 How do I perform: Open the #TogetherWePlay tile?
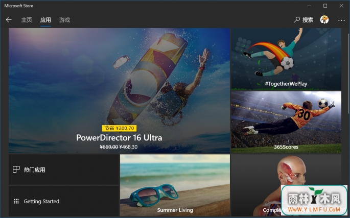coord(286,59)
